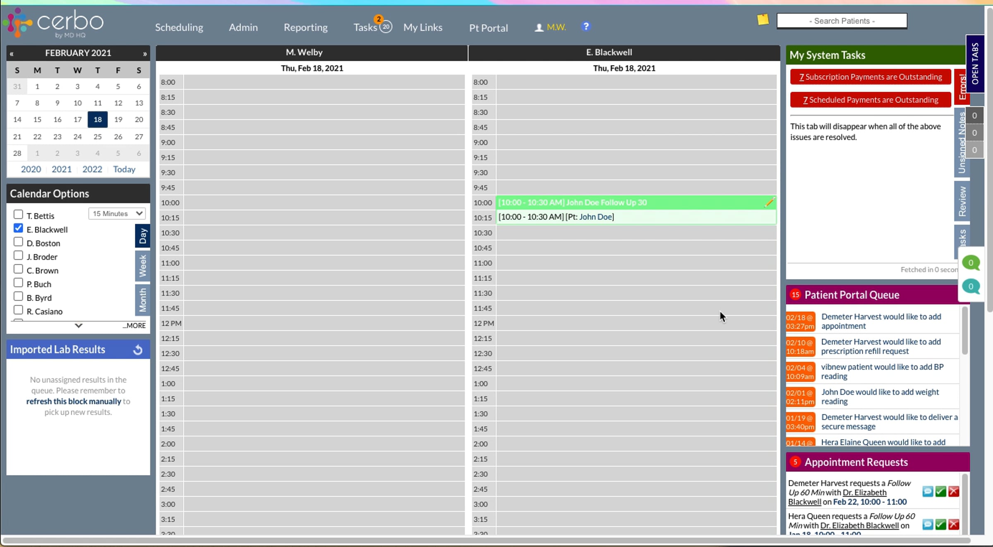Show ...MORE calendar providers
This screenshot has width=993, height=547.
point(134,326)
